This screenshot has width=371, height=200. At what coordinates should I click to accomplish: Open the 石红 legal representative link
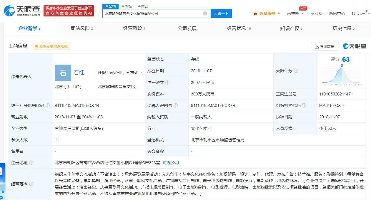pyautogui.click(x=79, y=73)
